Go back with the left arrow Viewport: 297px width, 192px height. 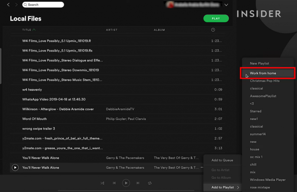pos(8,5)
